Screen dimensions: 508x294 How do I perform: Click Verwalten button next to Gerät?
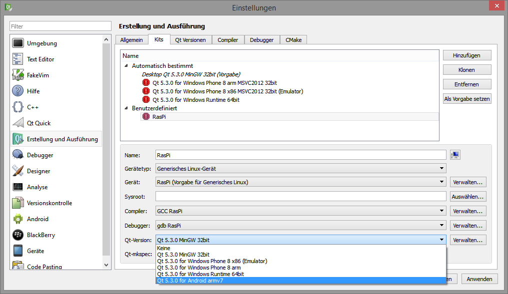tap(468, 182)
